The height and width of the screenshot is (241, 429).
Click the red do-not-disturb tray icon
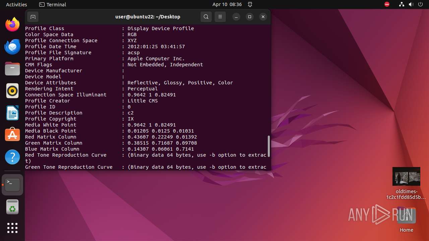(387, 4)
